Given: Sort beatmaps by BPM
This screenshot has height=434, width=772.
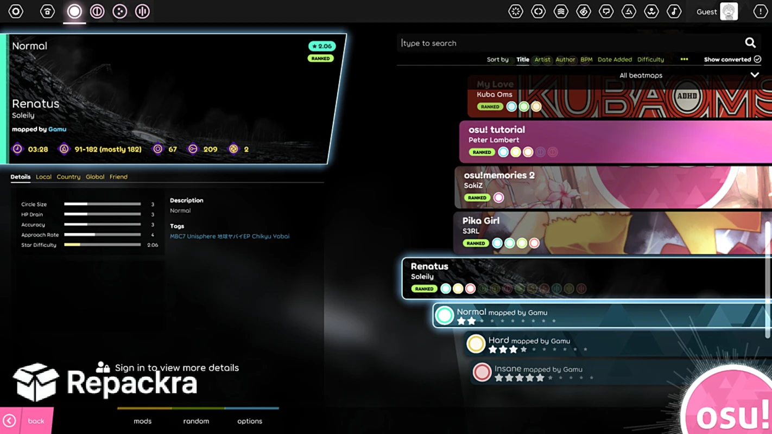Looking at the screenshot, I should 586,60.
